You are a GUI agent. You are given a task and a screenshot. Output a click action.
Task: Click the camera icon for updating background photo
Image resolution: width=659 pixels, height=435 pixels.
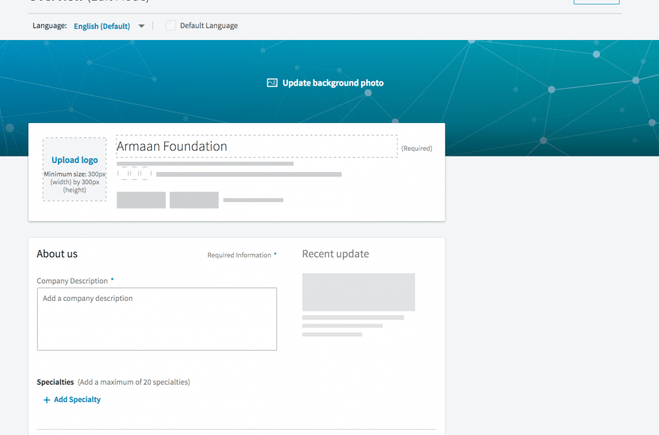[x=273, y=82]
